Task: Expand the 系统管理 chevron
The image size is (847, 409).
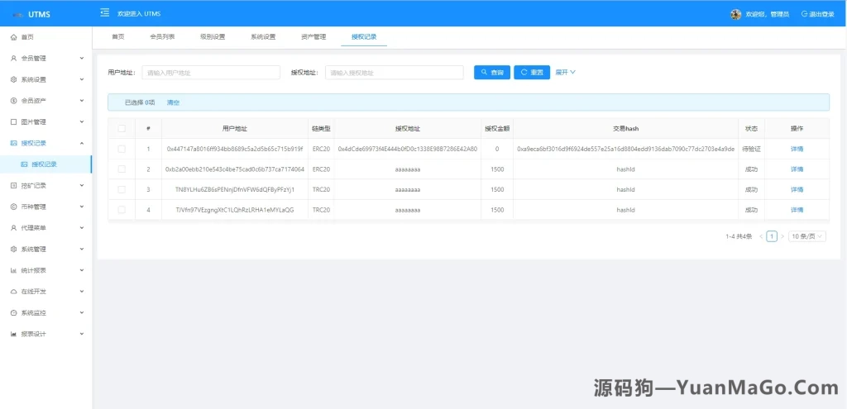Action: tap(82, 250)
